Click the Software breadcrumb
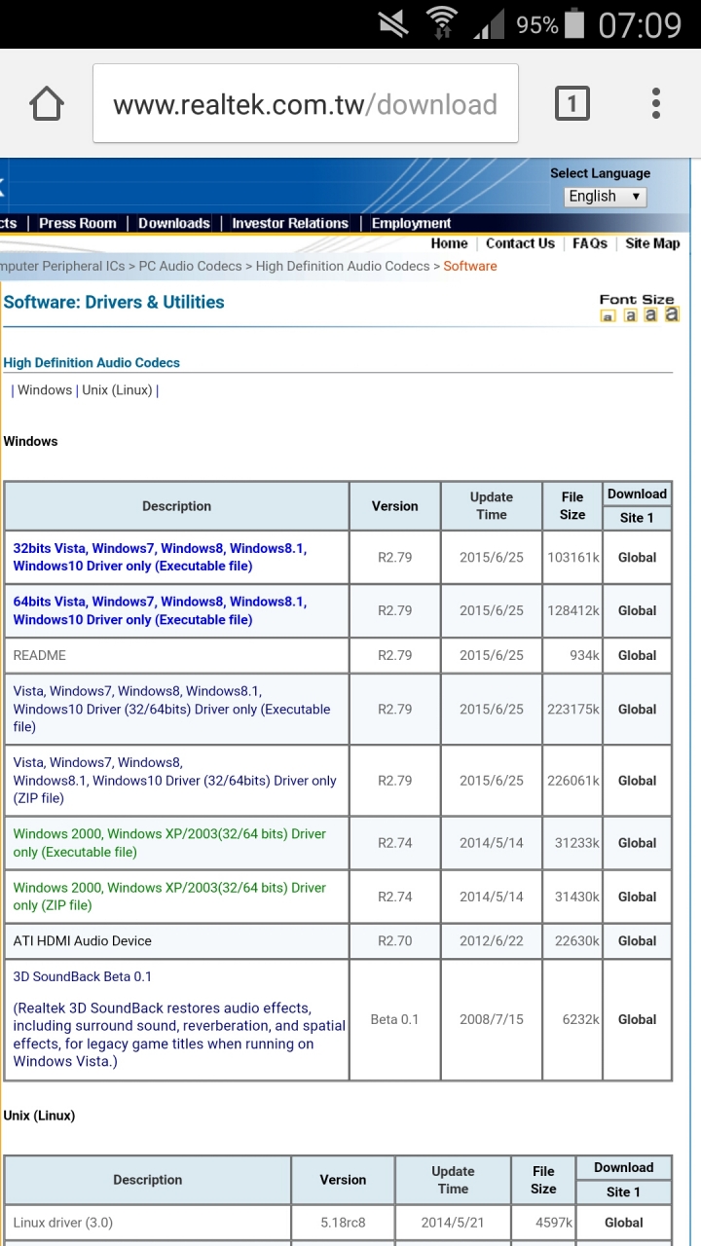 point(470,266)
